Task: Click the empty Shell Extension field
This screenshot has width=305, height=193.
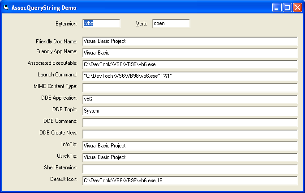Action: click(x=190, y=169)
